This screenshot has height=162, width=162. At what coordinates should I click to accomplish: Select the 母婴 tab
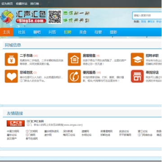point(98,32)
